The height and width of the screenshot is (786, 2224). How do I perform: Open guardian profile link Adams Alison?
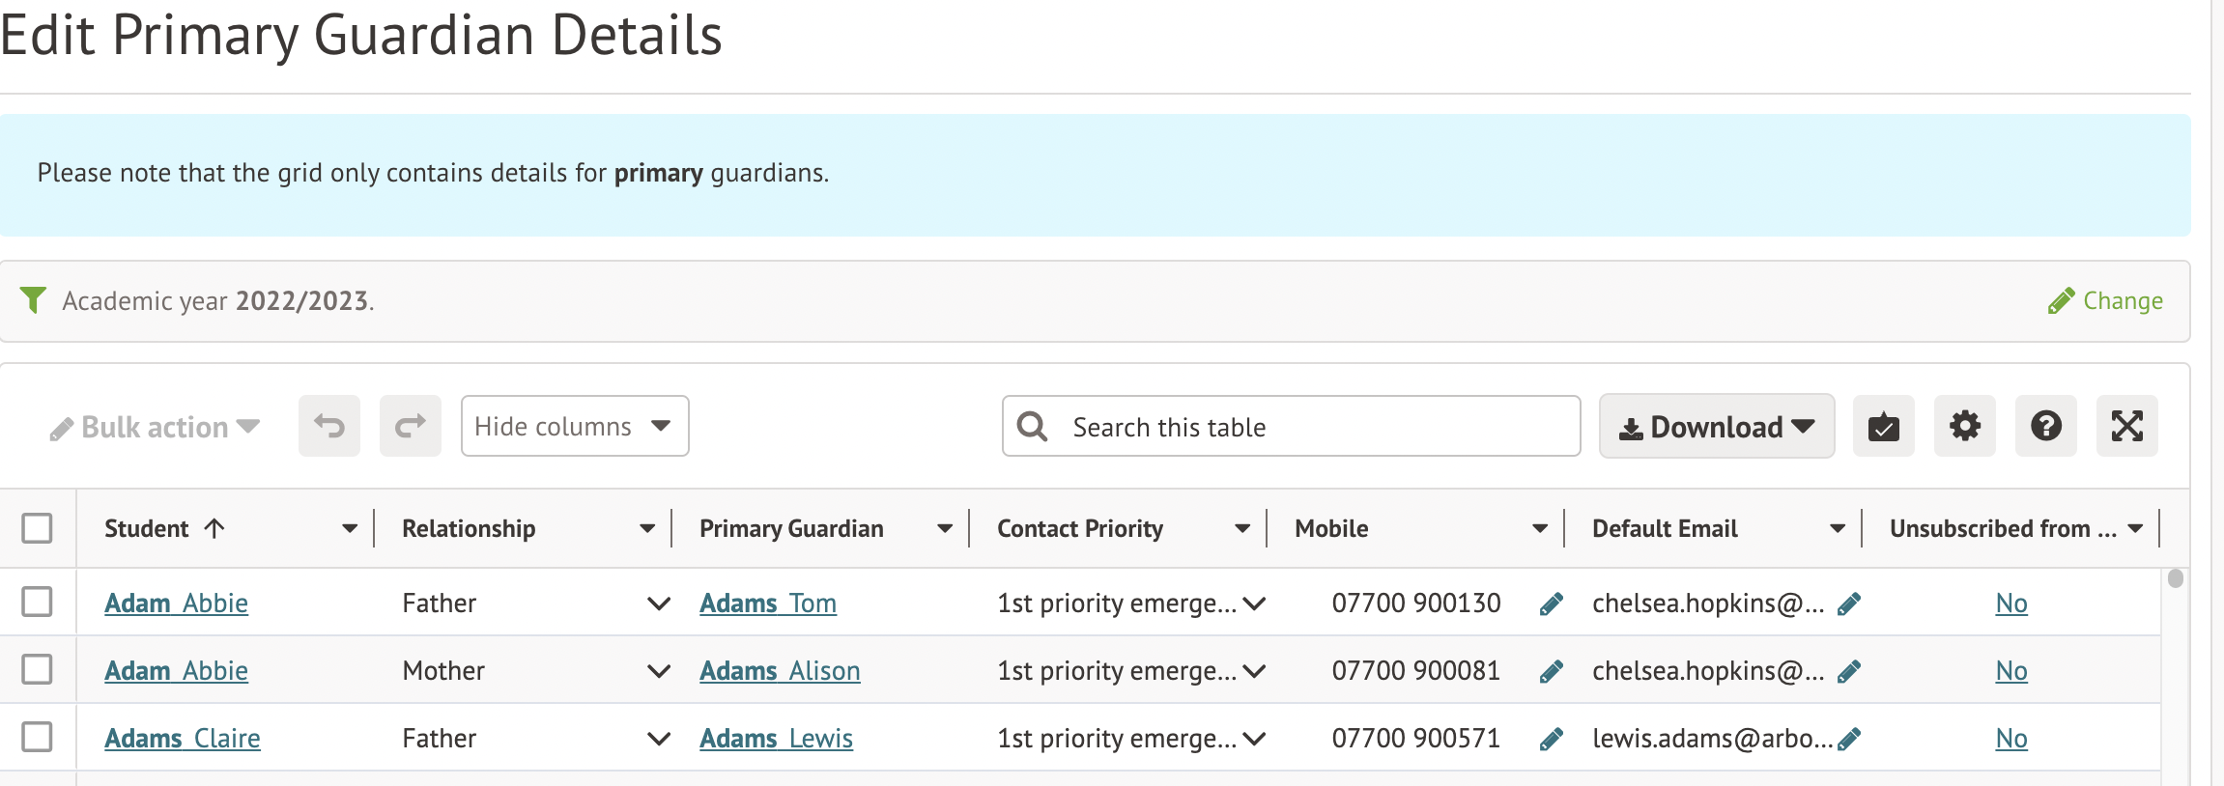click(779, 671)
